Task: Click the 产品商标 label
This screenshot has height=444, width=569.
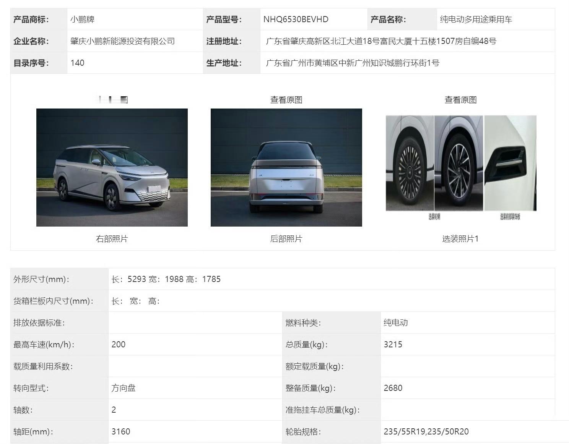Action: (x=31, y=19)
